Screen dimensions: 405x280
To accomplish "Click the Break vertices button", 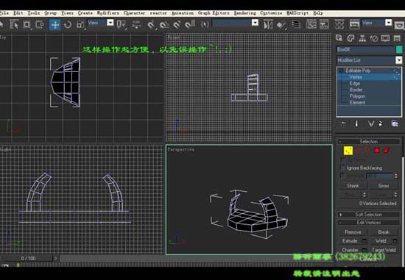I will click(384, 232).
